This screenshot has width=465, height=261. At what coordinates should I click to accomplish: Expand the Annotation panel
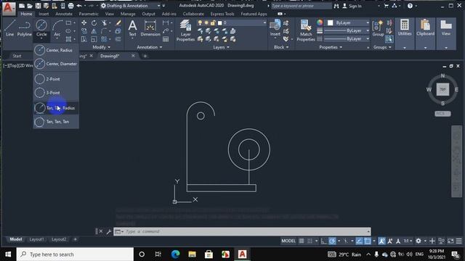(x=150, y=47)
